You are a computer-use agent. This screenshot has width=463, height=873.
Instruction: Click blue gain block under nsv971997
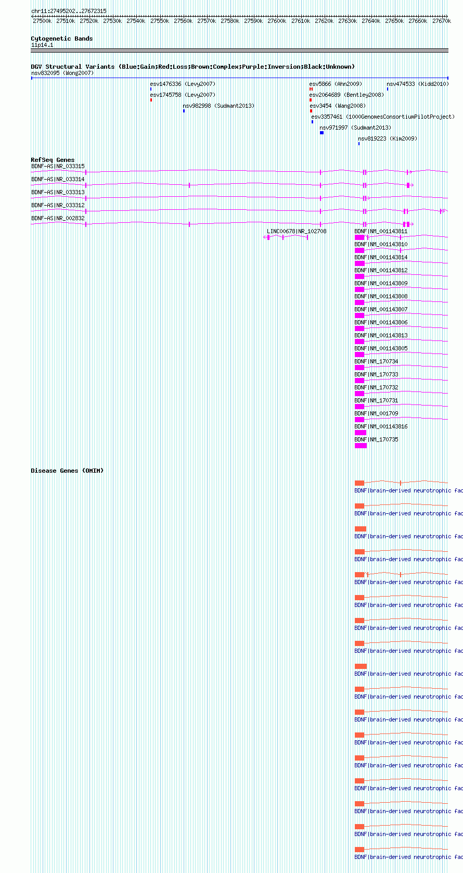pos(321,133)
